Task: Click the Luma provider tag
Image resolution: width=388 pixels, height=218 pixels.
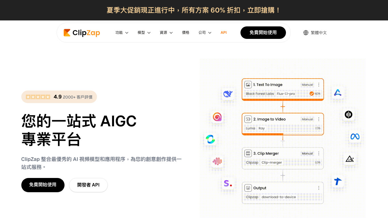Action: (x=250, y=128)
